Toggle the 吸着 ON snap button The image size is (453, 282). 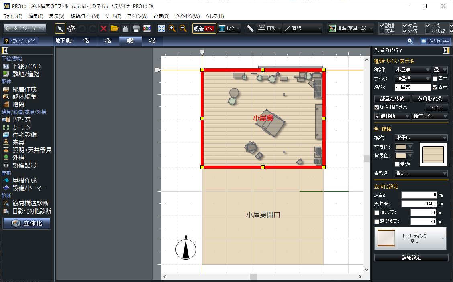coord(204,28)
